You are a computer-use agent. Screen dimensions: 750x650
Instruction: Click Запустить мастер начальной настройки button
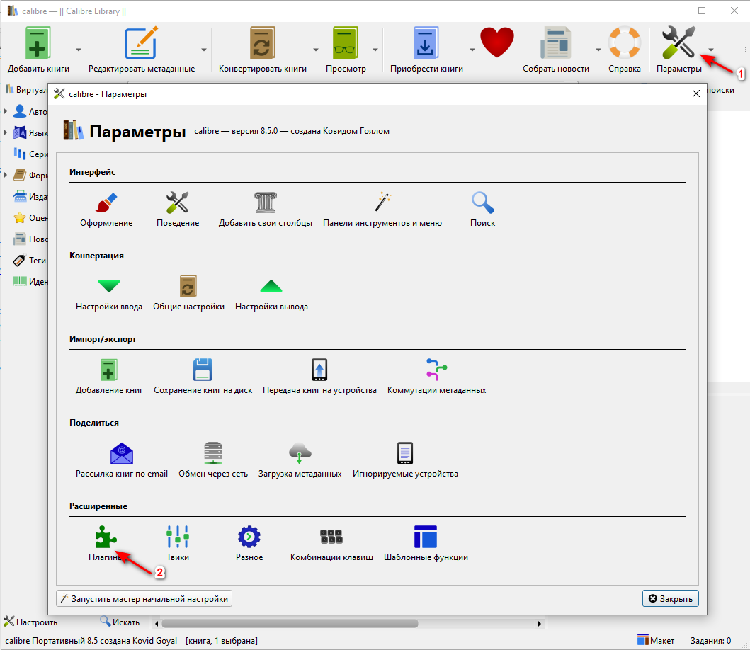(144, 599)
